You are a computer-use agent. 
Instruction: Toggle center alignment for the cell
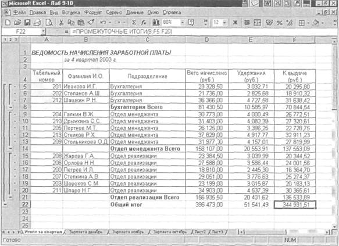pos(247,23)
